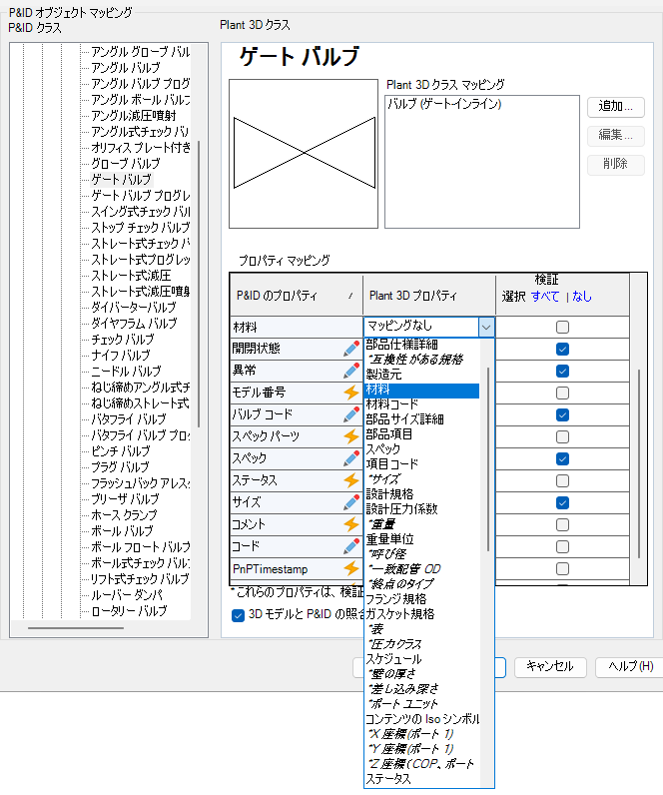Select プラグ バルブ tree item

[x=120, y=467]
